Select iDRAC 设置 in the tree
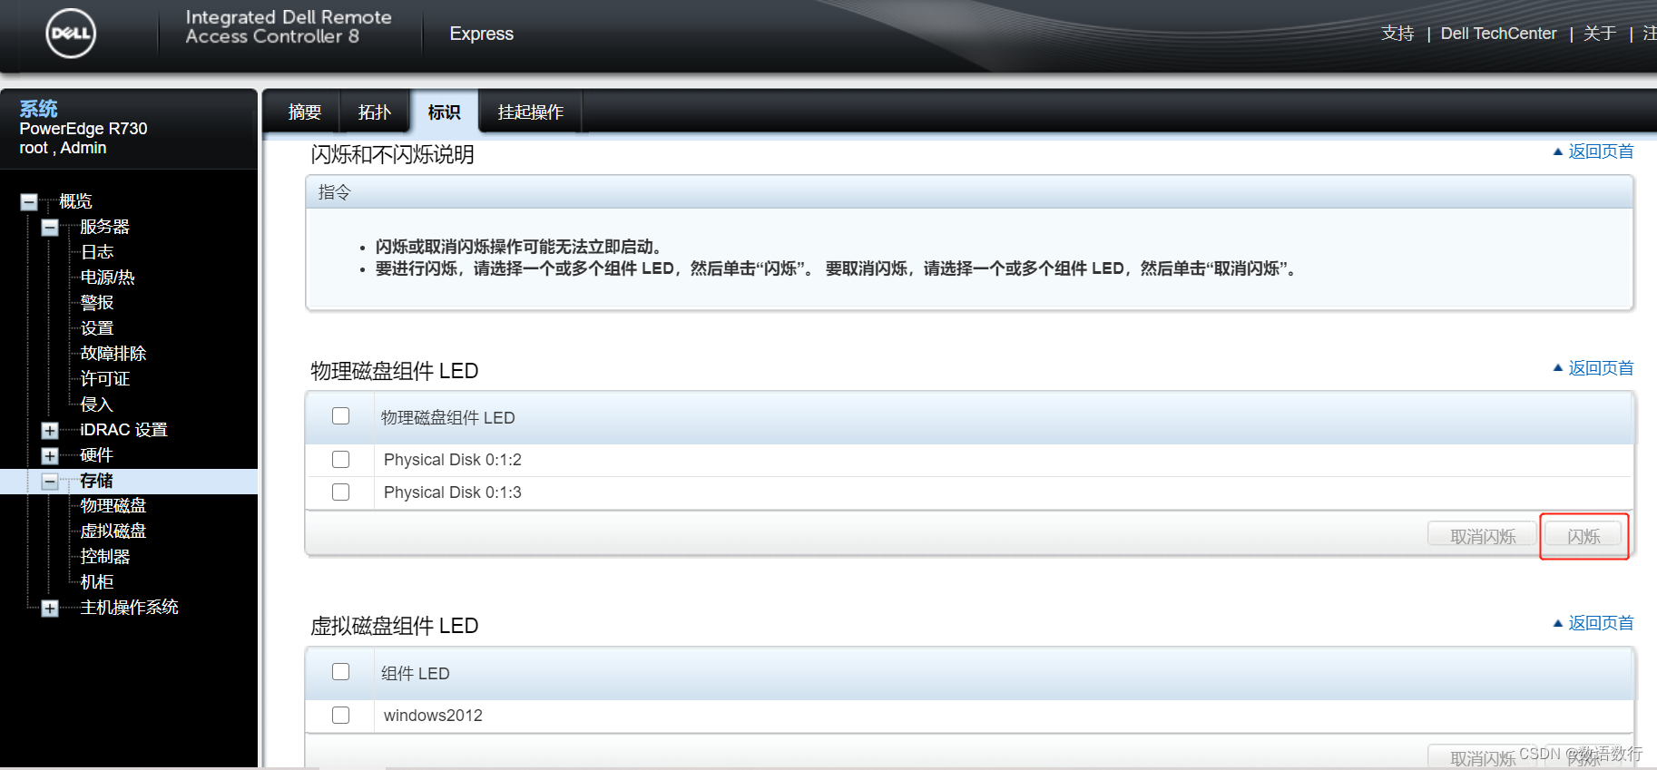The height and width of the screenshot is (770, 1657). click(123, 430)
